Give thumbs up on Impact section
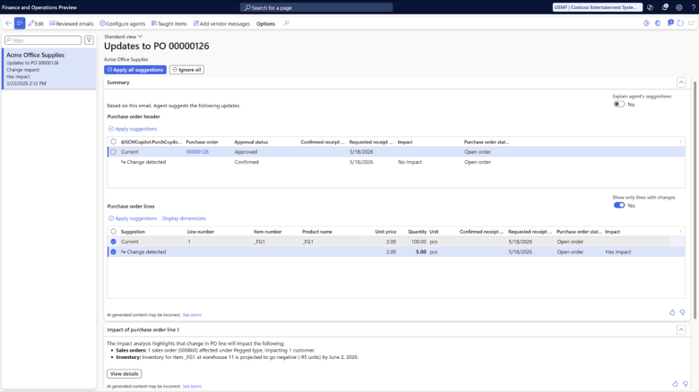The height and width of the screenshot is (392, 699). pyautogui.click(x=675, y=384)
